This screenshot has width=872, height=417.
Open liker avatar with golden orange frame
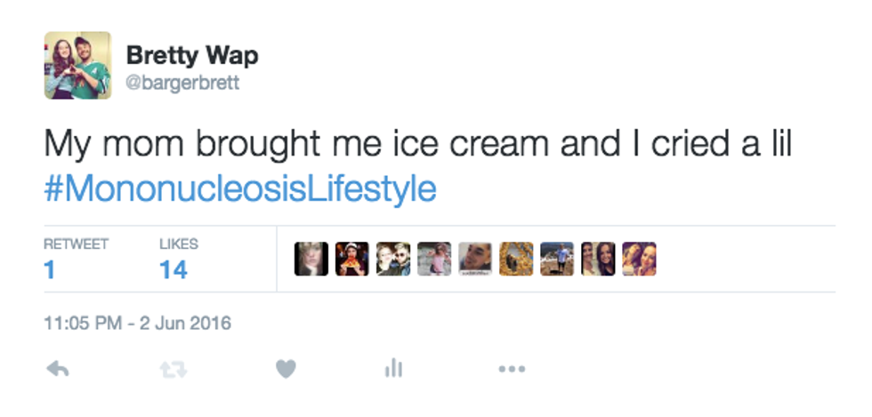coord(516,259)
